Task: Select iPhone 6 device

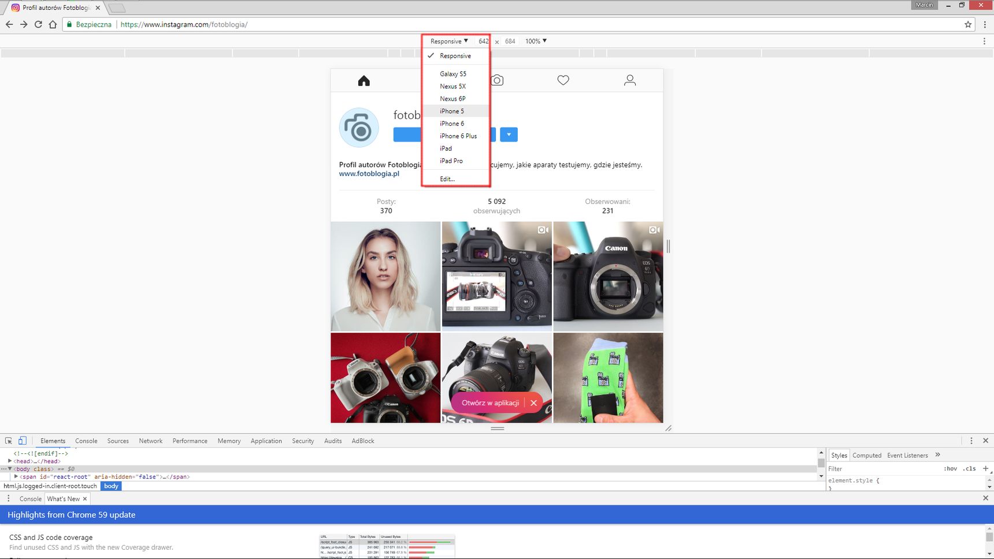Action: (456, 124)
